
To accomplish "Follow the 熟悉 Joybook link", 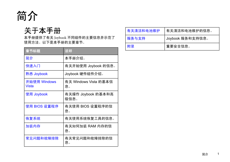I will 37,74.
